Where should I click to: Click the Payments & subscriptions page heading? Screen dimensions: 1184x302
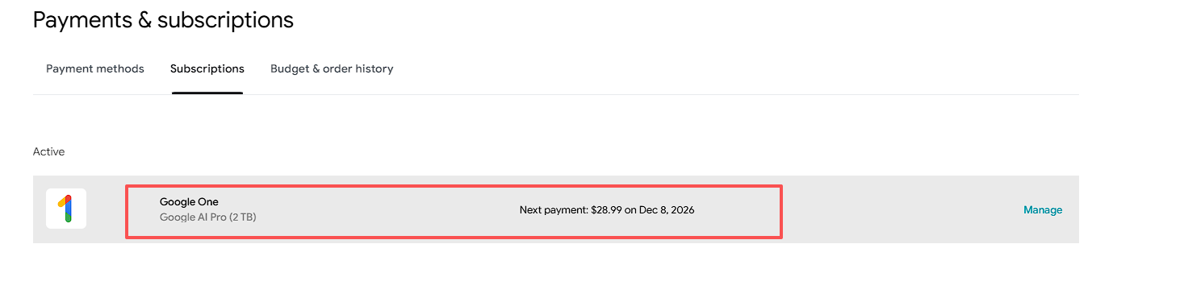pos(163,20)
